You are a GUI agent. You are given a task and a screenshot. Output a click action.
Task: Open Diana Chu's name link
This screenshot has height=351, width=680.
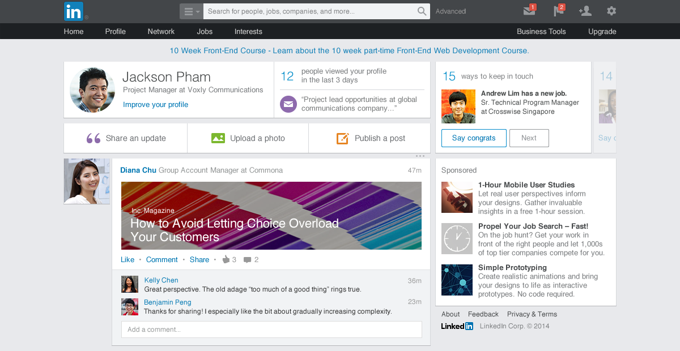point(138,170)
